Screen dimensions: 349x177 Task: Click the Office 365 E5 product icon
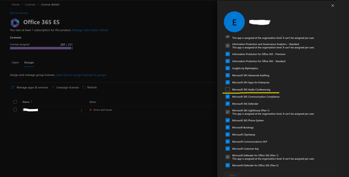15,23
